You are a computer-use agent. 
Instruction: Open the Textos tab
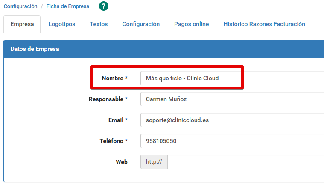click(99, 24)
